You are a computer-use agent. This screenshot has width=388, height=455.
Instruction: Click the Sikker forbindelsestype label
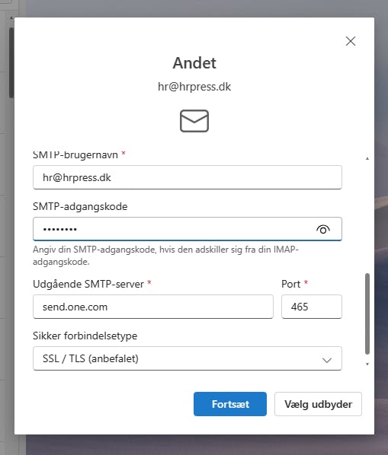click(x=85, y=336)
